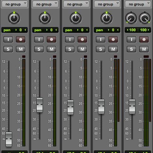Toggle input monitoring on the first channel
The height and width of the screenshot is (153, 153).
pos(8,39)
